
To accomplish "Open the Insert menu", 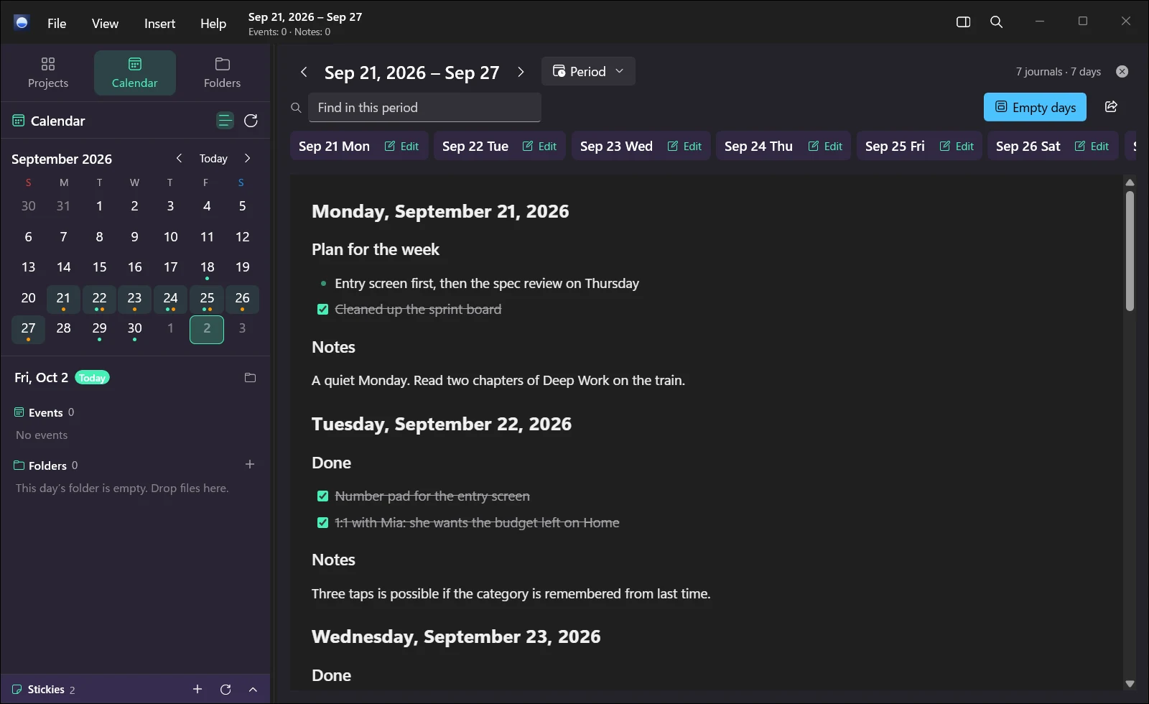I will click(x=159, y=23).
